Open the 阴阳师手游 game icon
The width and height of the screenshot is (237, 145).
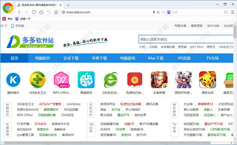[x=183, y=80]
